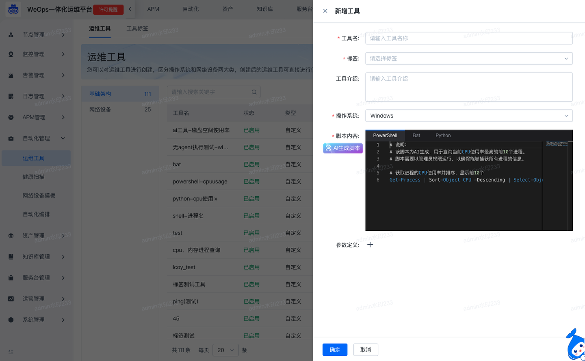The image size is (585, 361).
Task: Change page size using the 20 dropdown
Action: (225, 350)
